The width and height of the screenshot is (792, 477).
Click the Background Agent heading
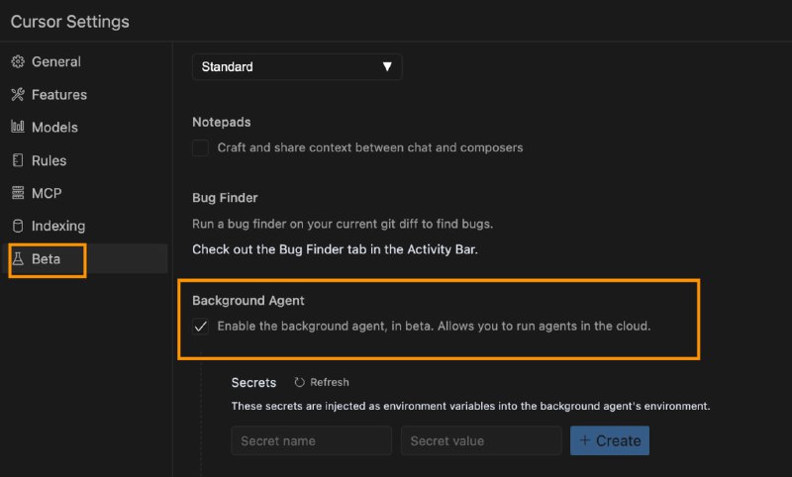(x=248, y=301)
